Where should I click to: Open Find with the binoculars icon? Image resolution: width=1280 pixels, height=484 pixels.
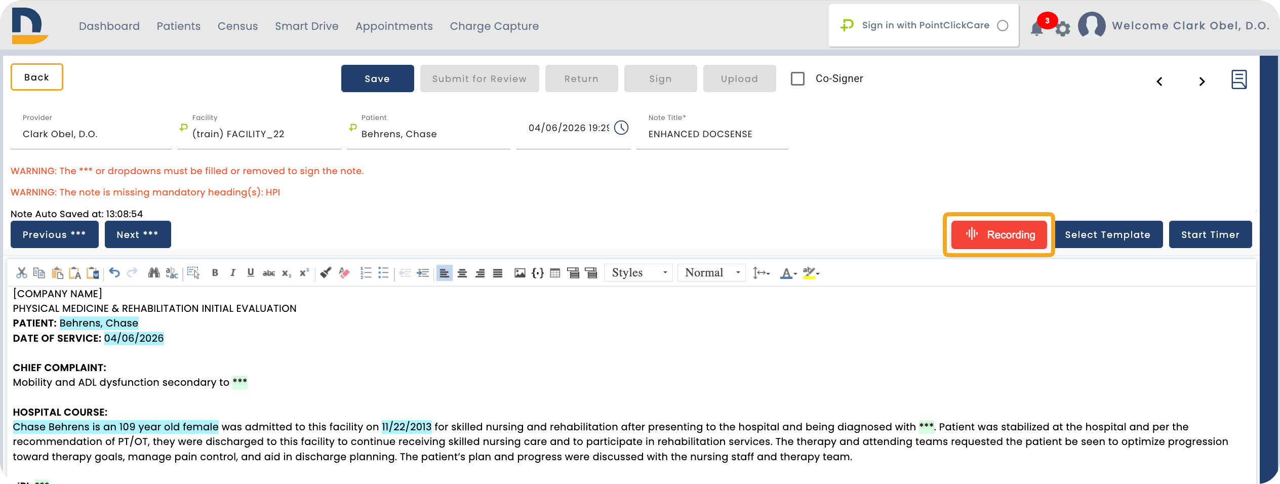click(x=154, y=273)
